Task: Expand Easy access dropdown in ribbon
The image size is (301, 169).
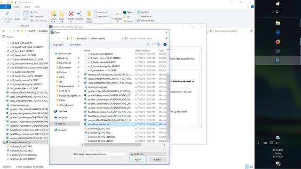Action: tap(102, 16)
